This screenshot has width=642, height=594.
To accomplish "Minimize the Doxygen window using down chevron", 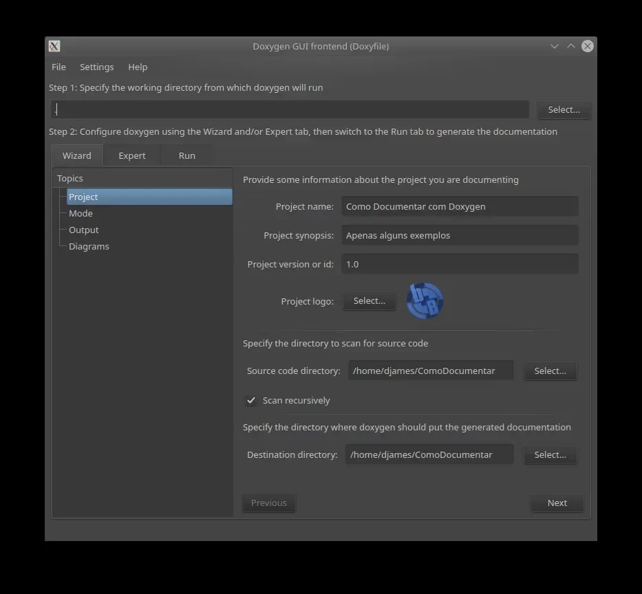I will [555, 46].
